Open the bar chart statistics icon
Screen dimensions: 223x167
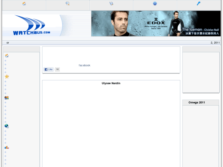[x=6, y=147]
